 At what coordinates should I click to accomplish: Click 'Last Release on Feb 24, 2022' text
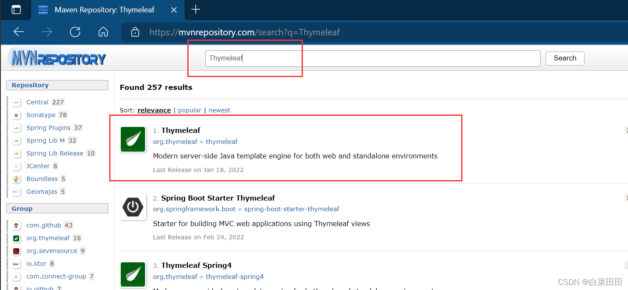point(198,237)
